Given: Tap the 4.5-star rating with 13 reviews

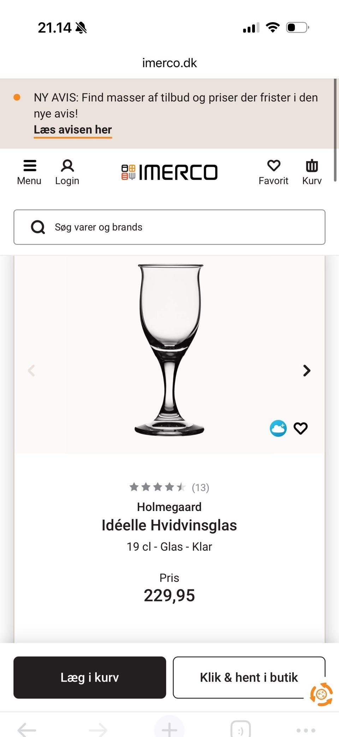Looking at the screenshot, I should (169, 487).
